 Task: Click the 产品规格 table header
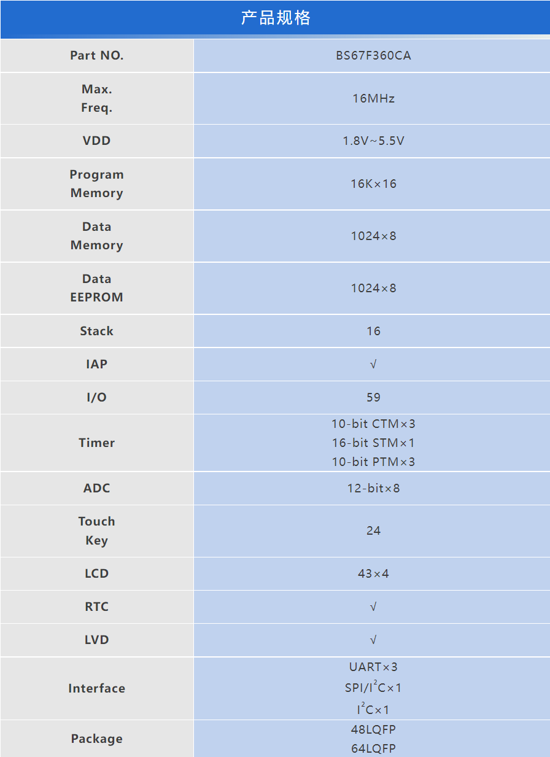275,18
